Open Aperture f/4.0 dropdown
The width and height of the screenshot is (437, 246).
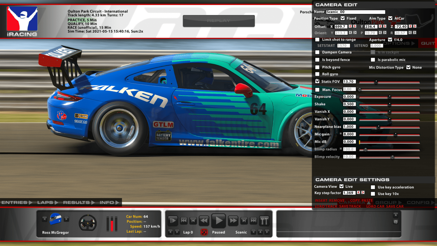[x=390, y=40]
